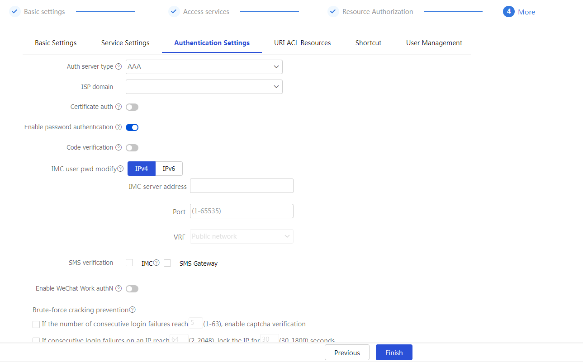Screen dimensions: 583x362
Task: Click the More wizard step label
Action: click(526, 12)
